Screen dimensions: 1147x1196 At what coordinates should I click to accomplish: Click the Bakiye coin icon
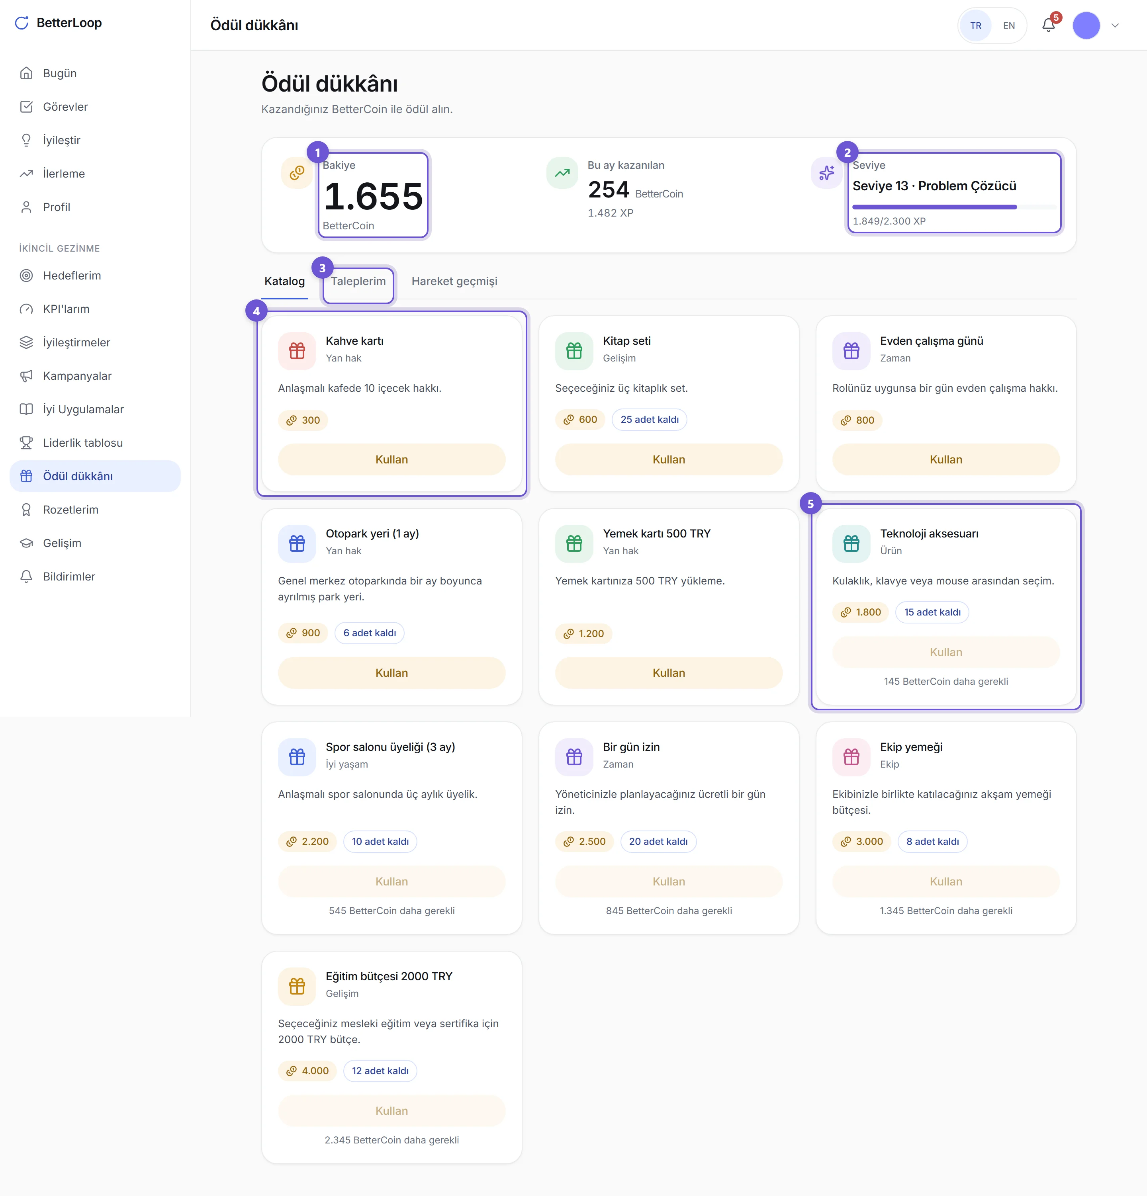[x=297, y=173]
